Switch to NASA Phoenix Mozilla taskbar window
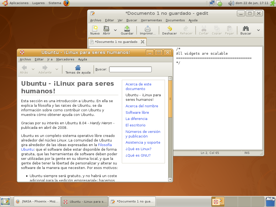Screen dimensions: 276x207 [37, 201]
